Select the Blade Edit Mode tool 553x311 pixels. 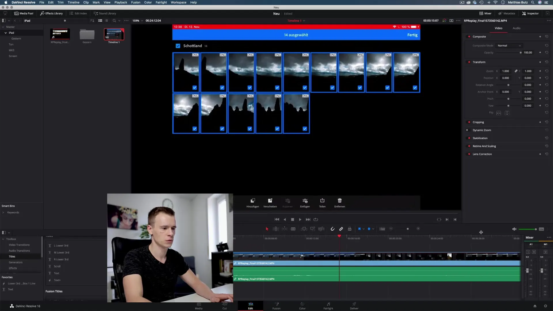pos(293,229)
